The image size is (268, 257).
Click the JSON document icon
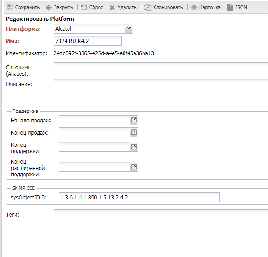click(230, 7)
